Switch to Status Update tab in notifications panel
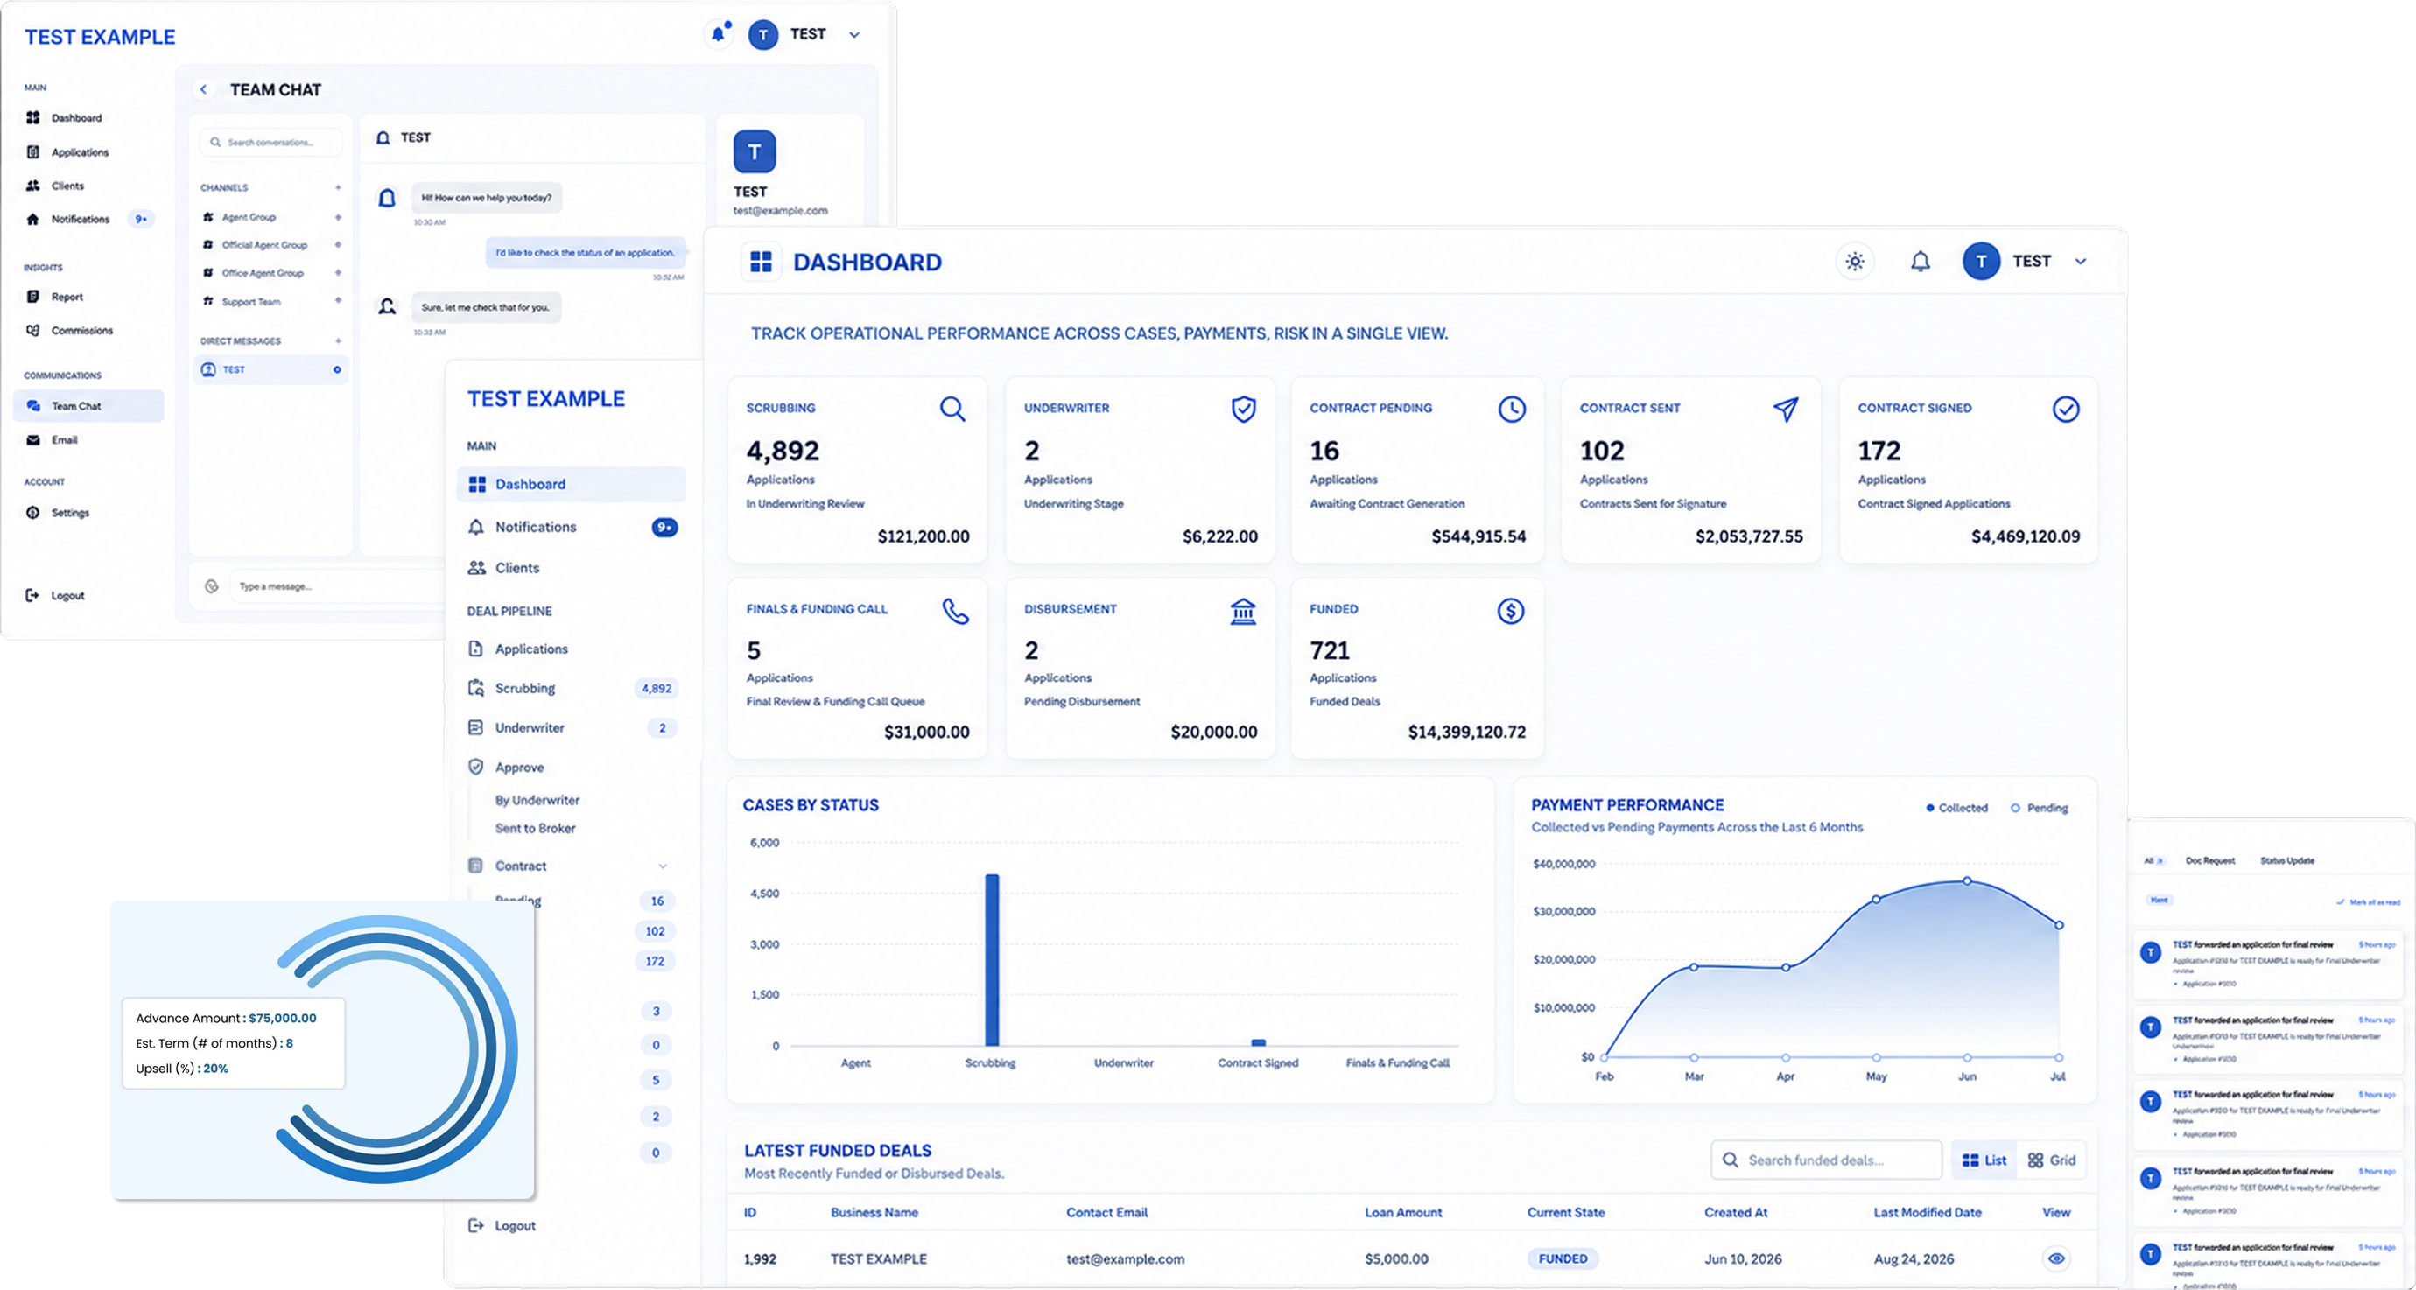 [x=2286, y=860]
